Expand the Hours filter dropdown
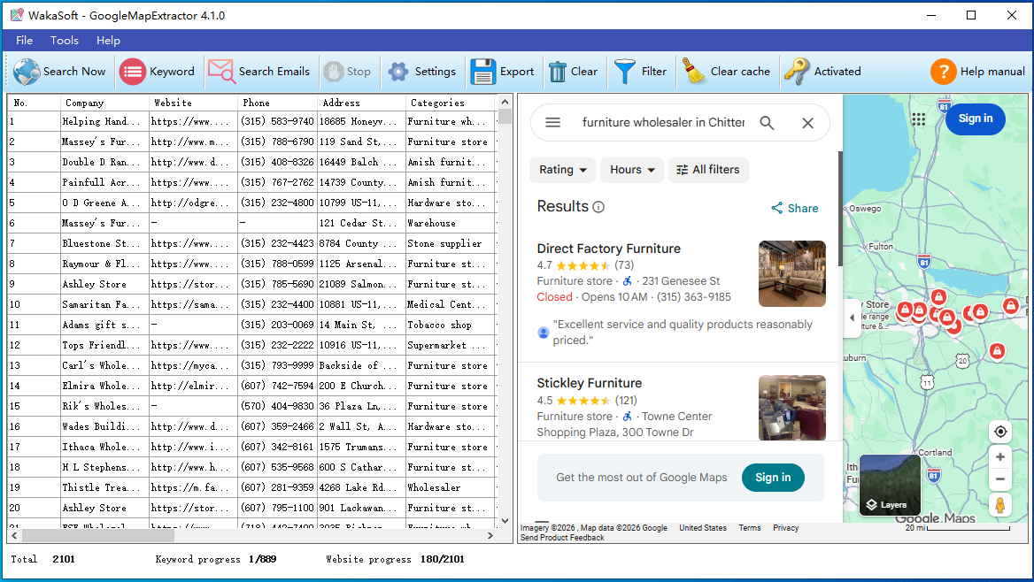Screen dimensions: 1034x582 (x=632, y=170)
